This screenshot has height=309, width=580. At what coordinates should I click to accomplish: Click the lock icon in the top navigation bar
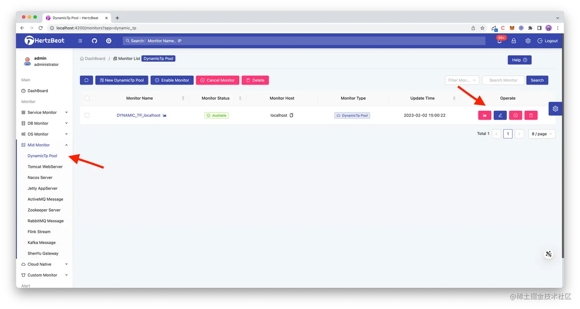tap(514, 41)
